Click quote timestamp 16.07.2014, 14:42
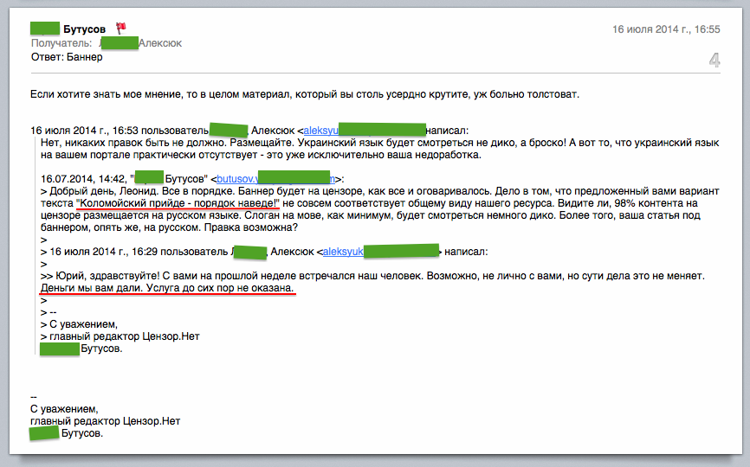 (78, 178)
